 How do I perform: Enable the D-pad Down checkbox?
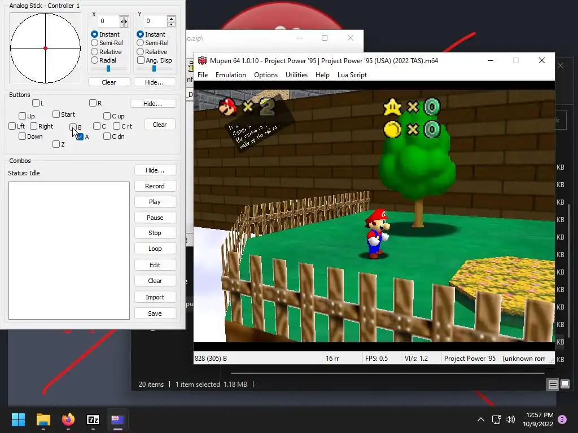click(x=22, y=136)
